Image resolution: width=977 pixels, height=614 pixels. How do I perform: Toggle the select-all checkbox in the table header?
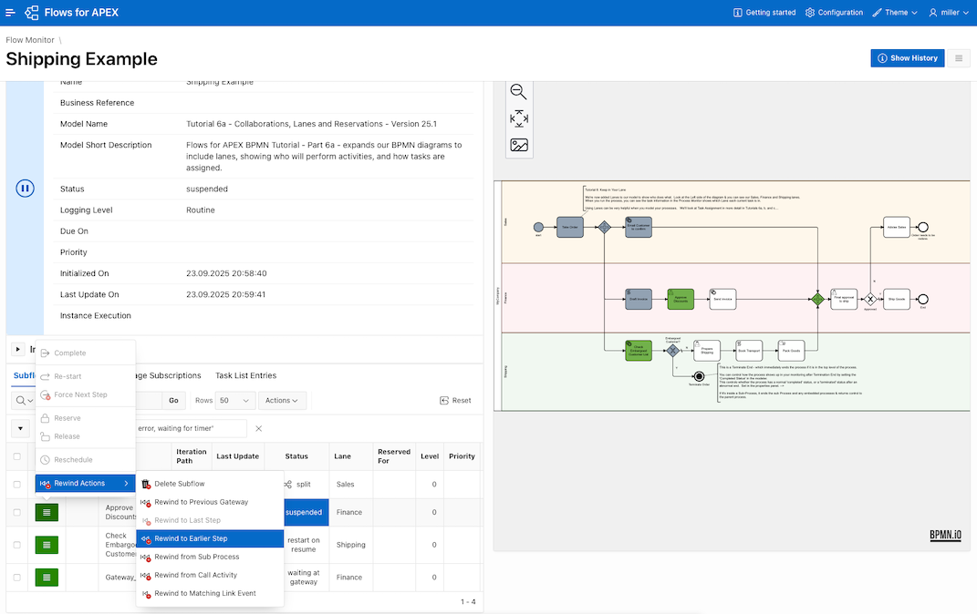click(16, 456)
